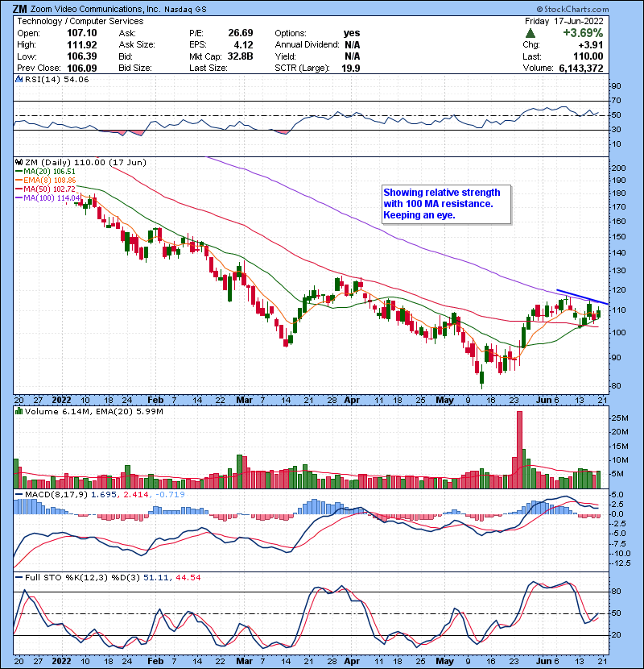Select the High value 111.92
Image resolution: width=644 pixels, height=669 pixels.
(x=82, y=45)
